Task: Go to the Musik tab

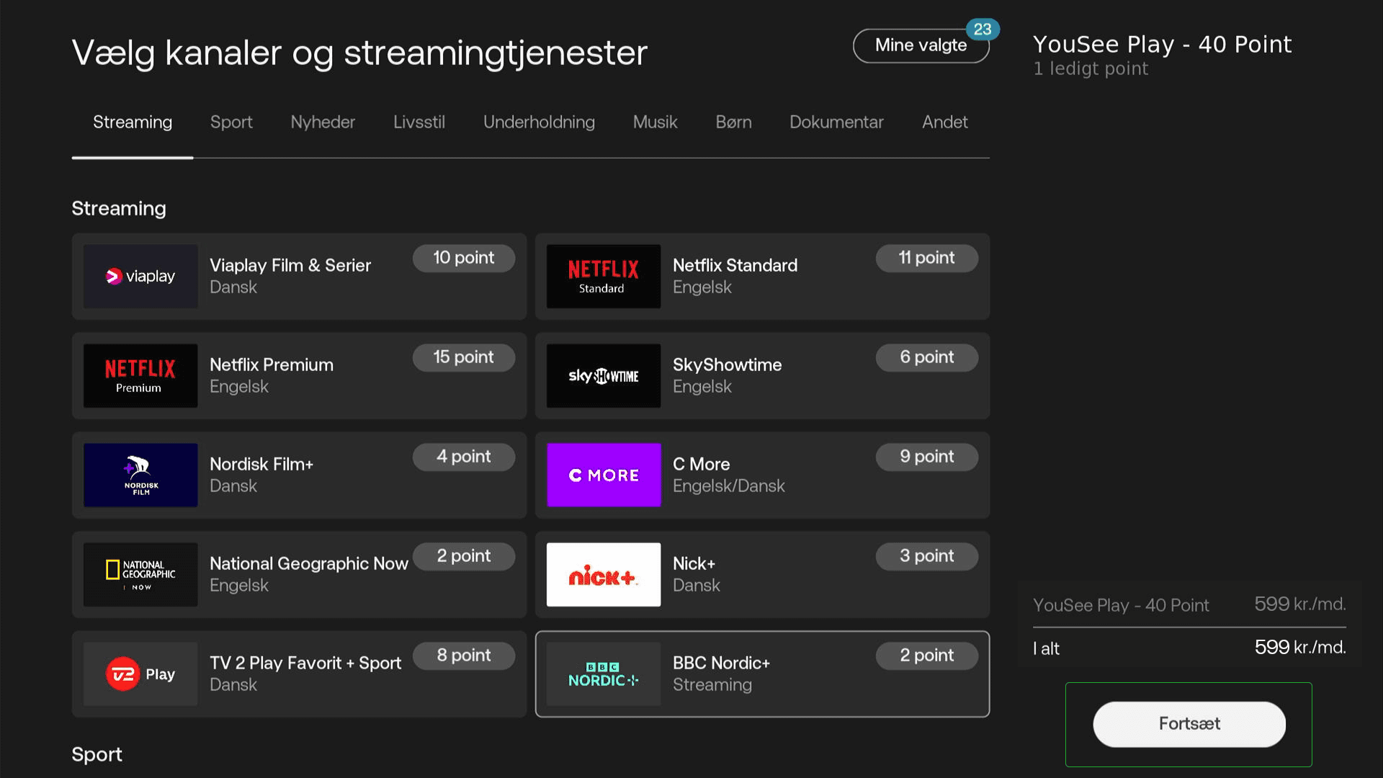Action: click(655, 122)
